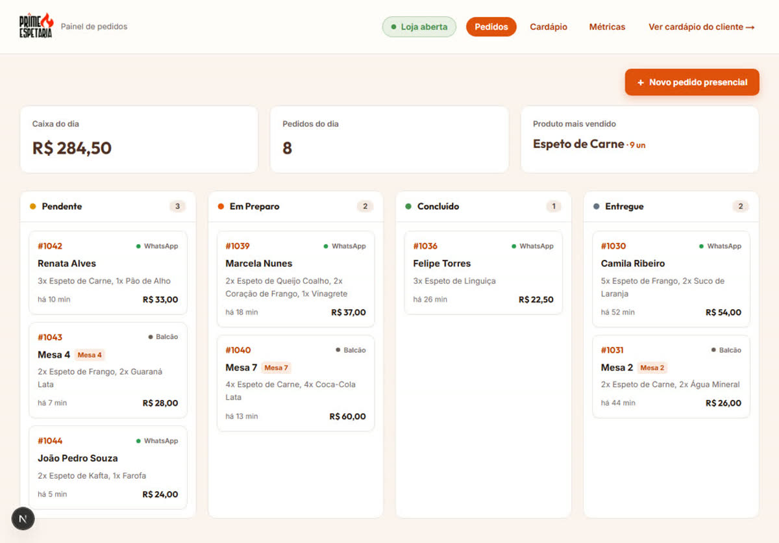Create a Novo pedido presencial

point(692,82)
